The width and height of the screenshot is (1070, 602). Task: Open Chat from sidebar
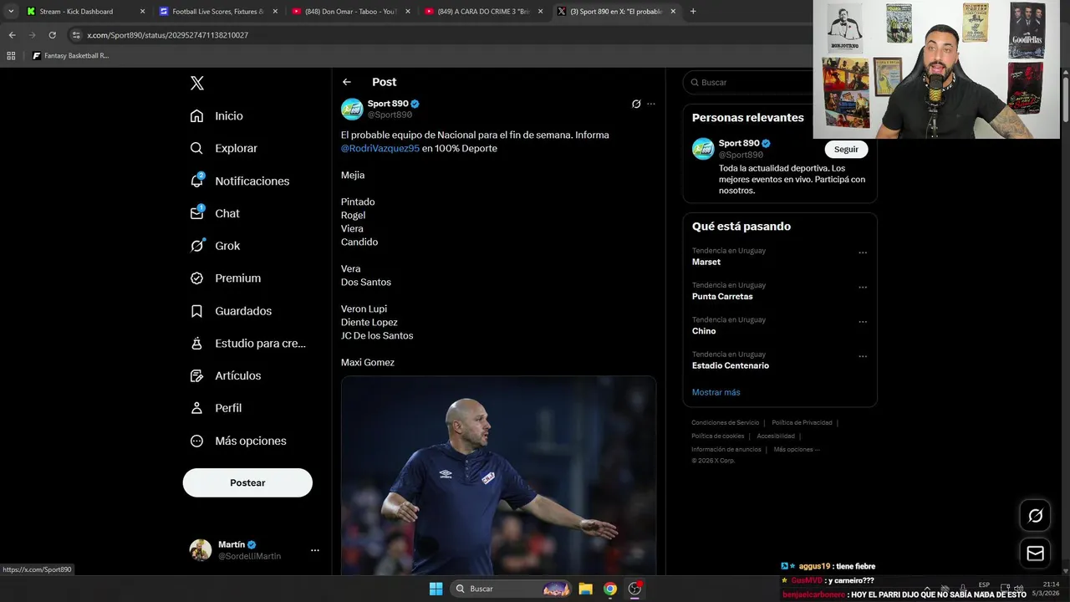click(214, 213)
